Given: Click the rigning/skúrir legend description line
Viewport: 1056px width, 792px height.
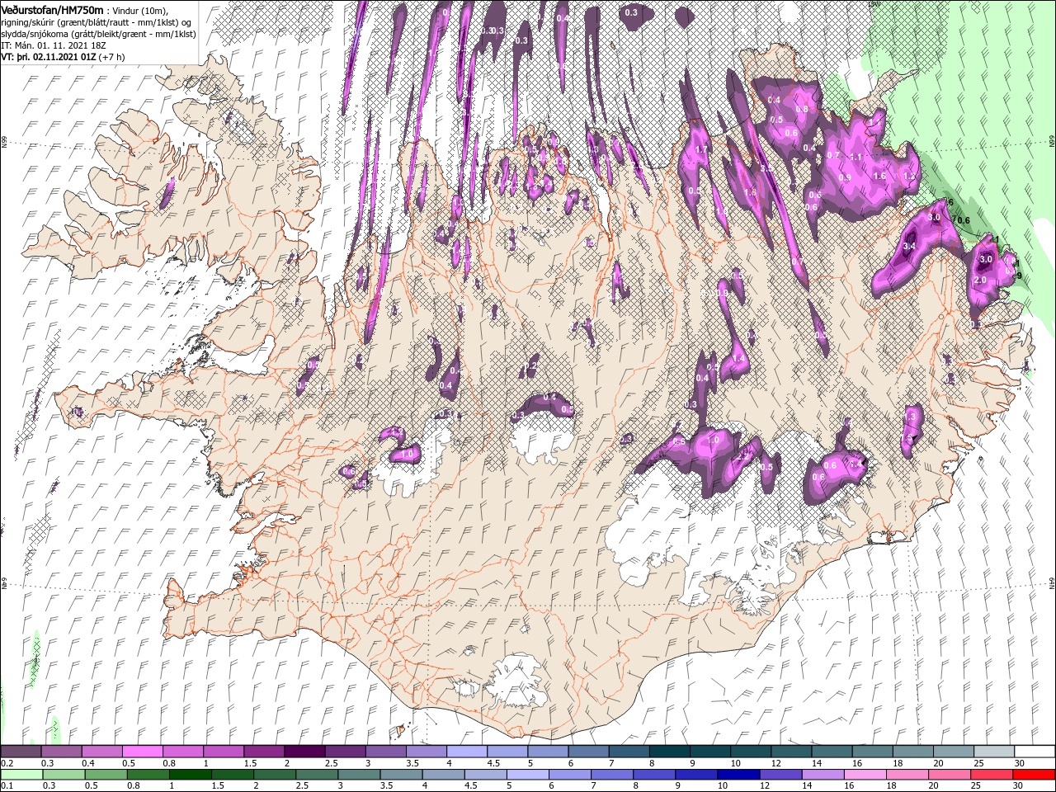Looking at the screenshot, I should pyautogui.click(x=97, y=21).
